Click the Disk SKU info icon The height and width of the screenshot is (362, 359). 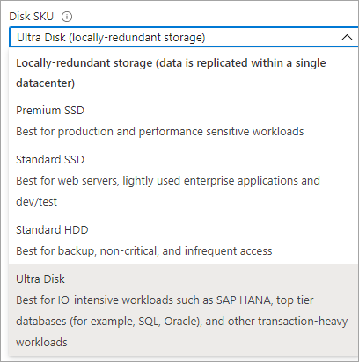(x=67, y=17)
